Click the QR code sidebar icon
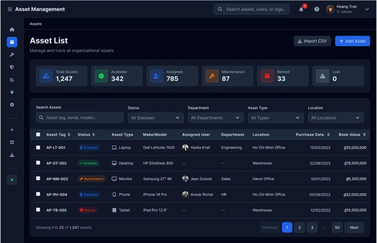Screen dimensions: 377x243 (x=12, y=142)
